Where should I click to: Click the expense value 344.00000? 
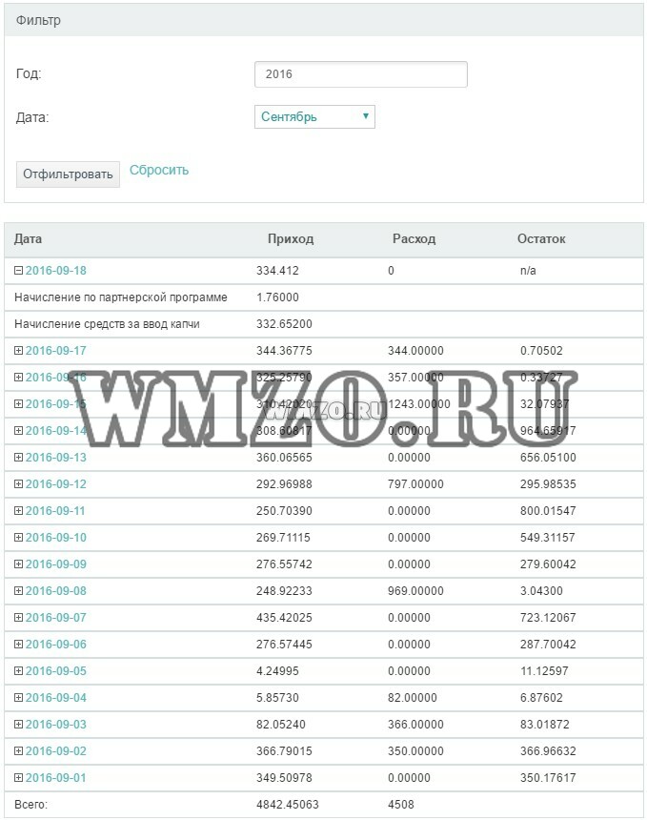[x=415, y=350]
